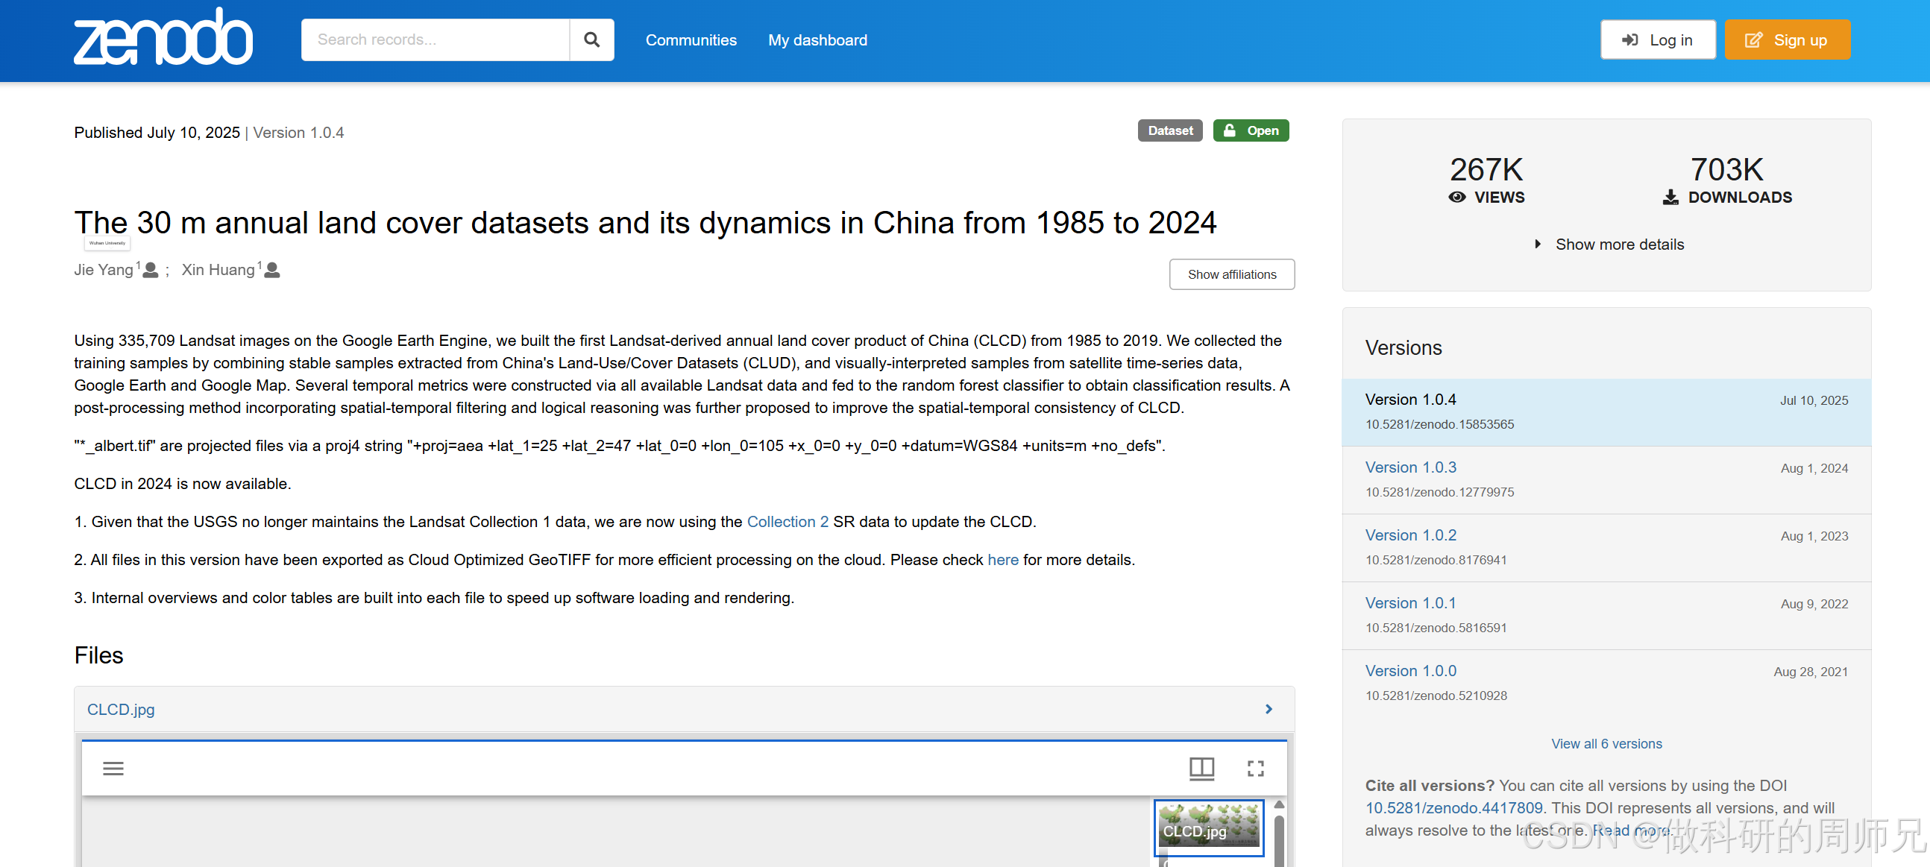Screen dimensions: 1930x867
Task: Open the Collection 2 link in description
Action: (x=788, y=521)
